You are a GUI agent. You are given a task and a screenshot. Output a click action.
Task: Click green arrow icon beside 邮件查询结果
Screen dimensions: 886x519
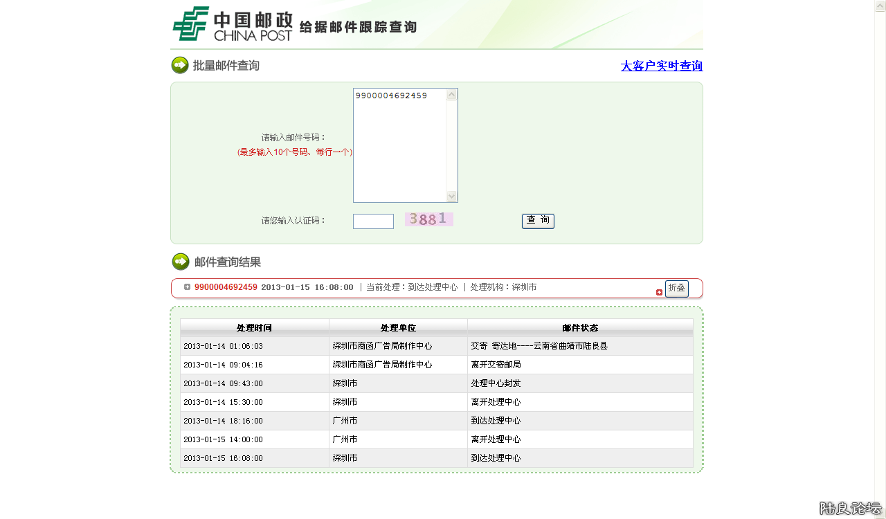point(181,262)
